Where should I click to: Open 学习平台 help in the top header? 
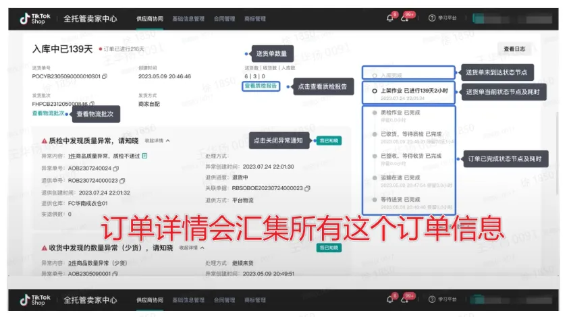point(443,18)
